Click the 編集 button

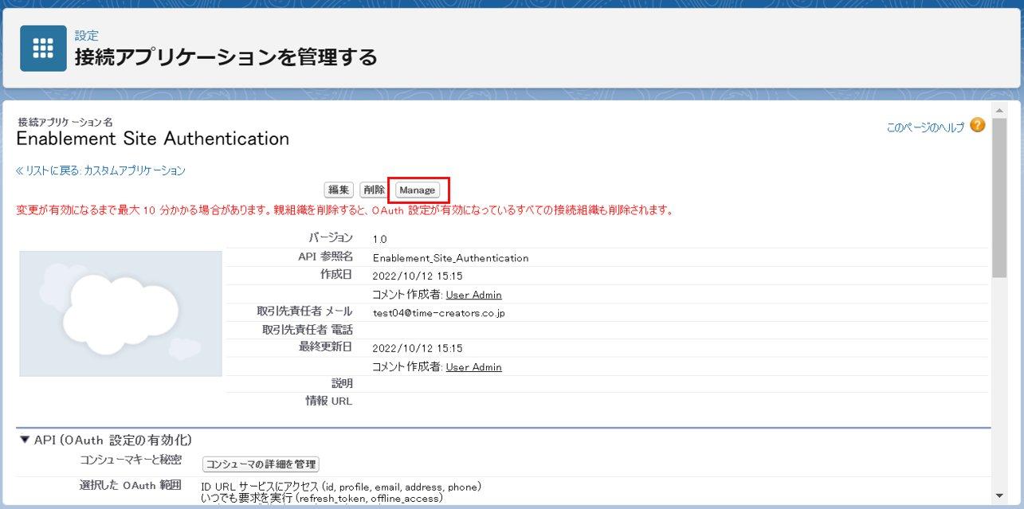339,190
